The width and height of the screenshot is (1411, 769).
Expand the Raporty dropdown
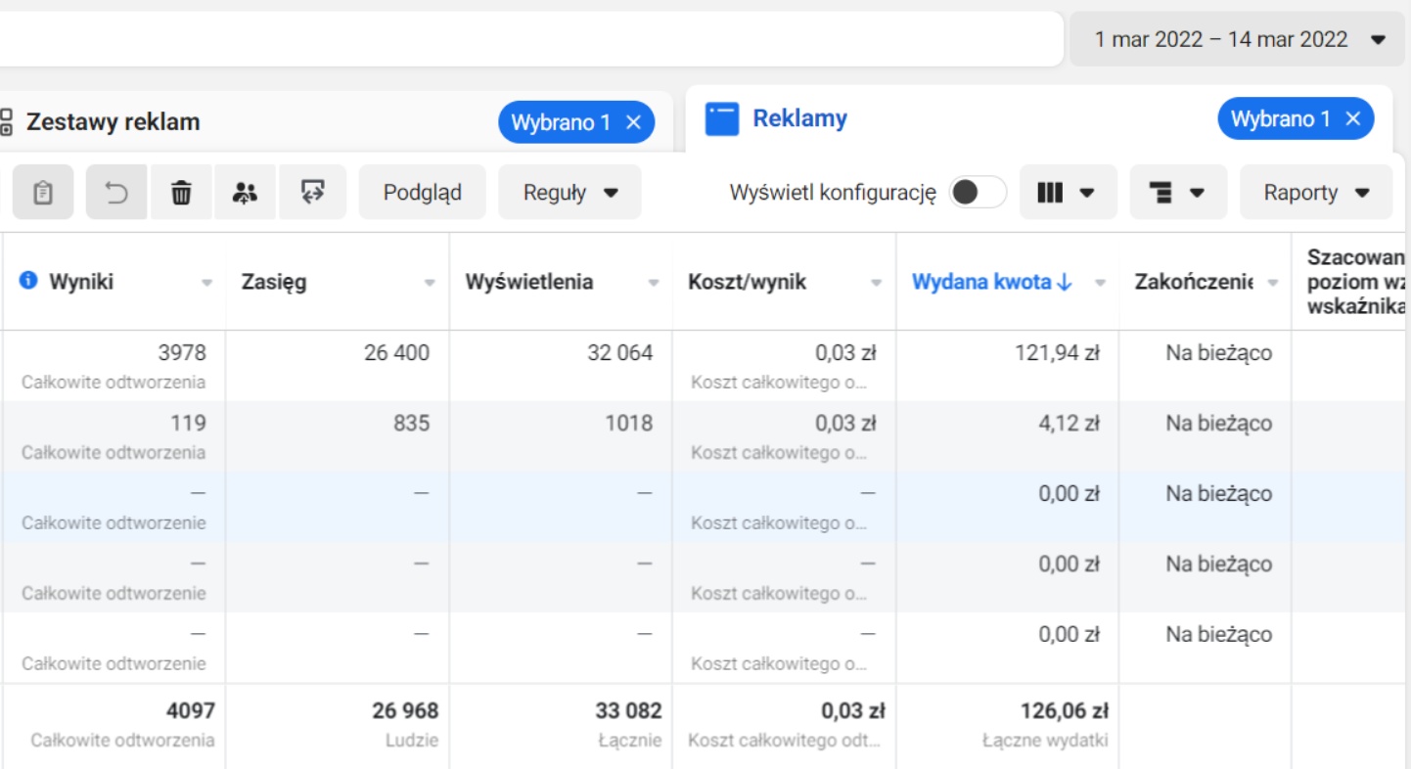click(1316, 193)
